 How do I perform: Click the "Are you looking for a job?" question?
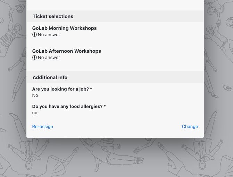[60, 89]
